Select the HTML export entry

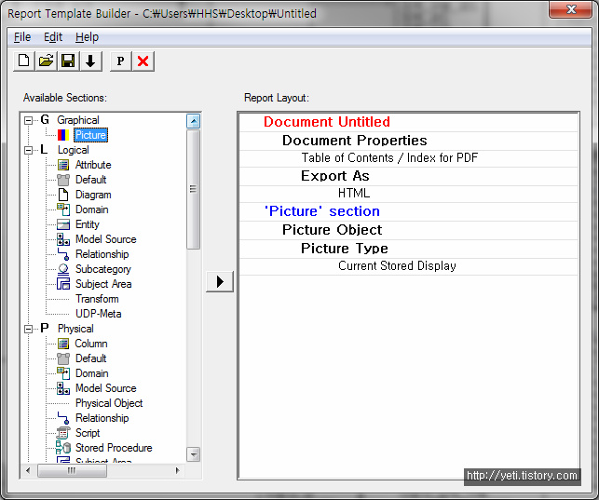tap(353, 194)
